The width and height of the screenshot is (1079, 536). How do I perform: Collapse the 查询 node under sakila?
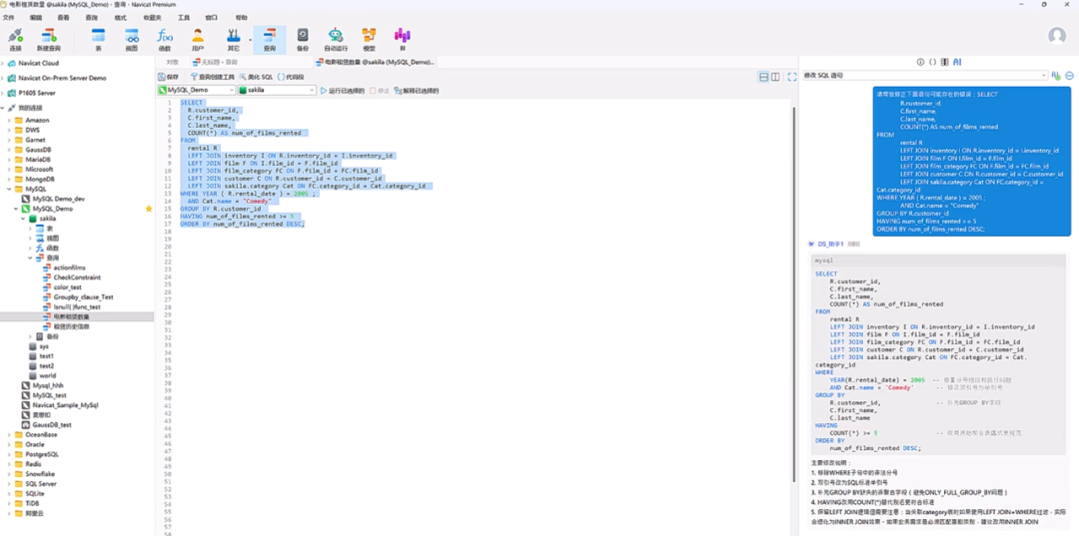(x=31, y=258)
